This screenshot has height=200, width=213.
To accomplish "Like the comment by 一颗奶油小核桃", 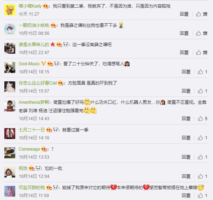I will (201, 33).
